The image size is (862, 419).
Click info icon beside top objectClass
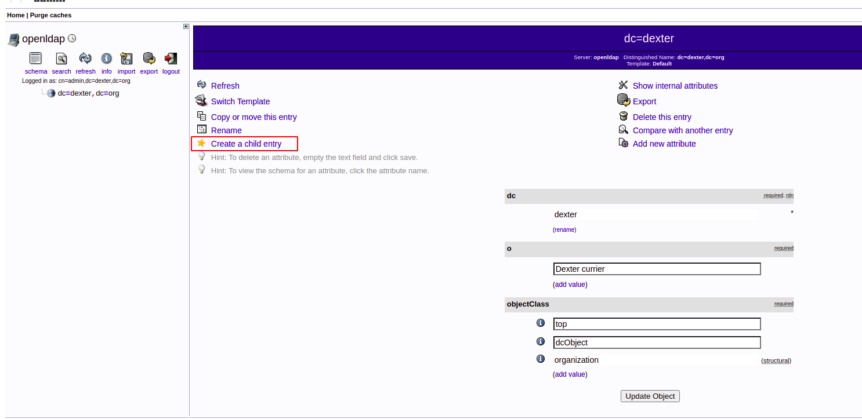pyautogui.click(x=541, y=323)
